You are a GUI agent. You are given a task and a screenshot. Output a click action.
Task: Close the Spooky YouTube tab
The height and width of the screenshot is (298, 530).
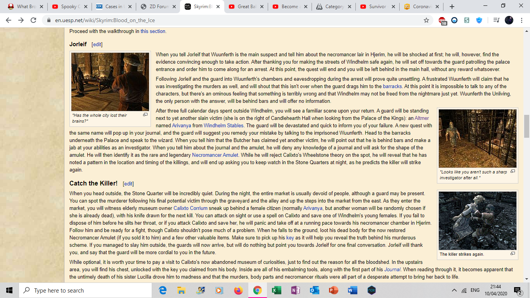click(x=86, y=7)
